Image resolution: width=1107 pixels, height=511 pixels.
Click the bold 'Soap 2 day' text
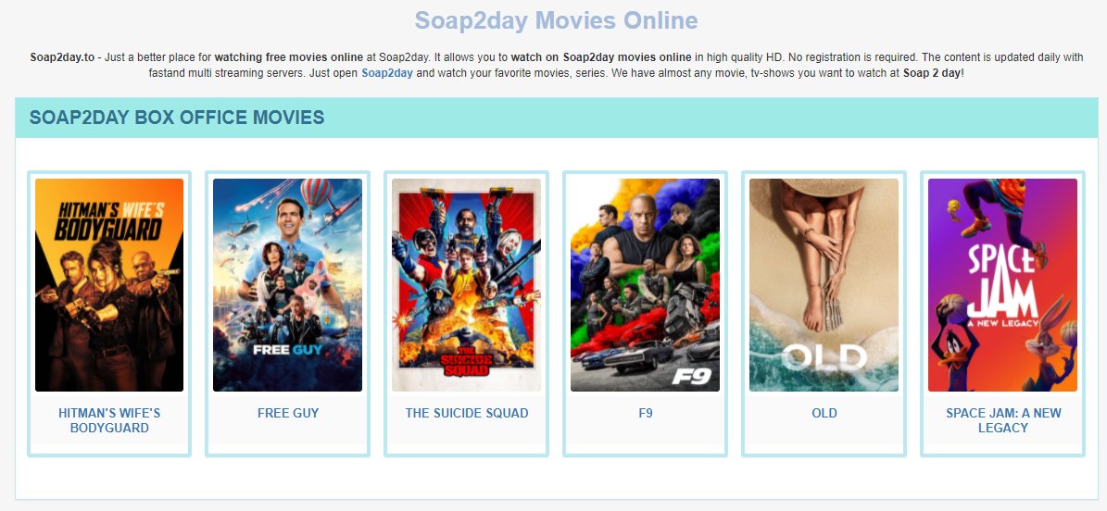(x=932, y=73)
